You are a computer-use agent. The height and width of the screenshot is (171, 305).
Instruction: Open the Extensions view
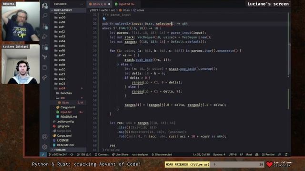tap(45, 47)
